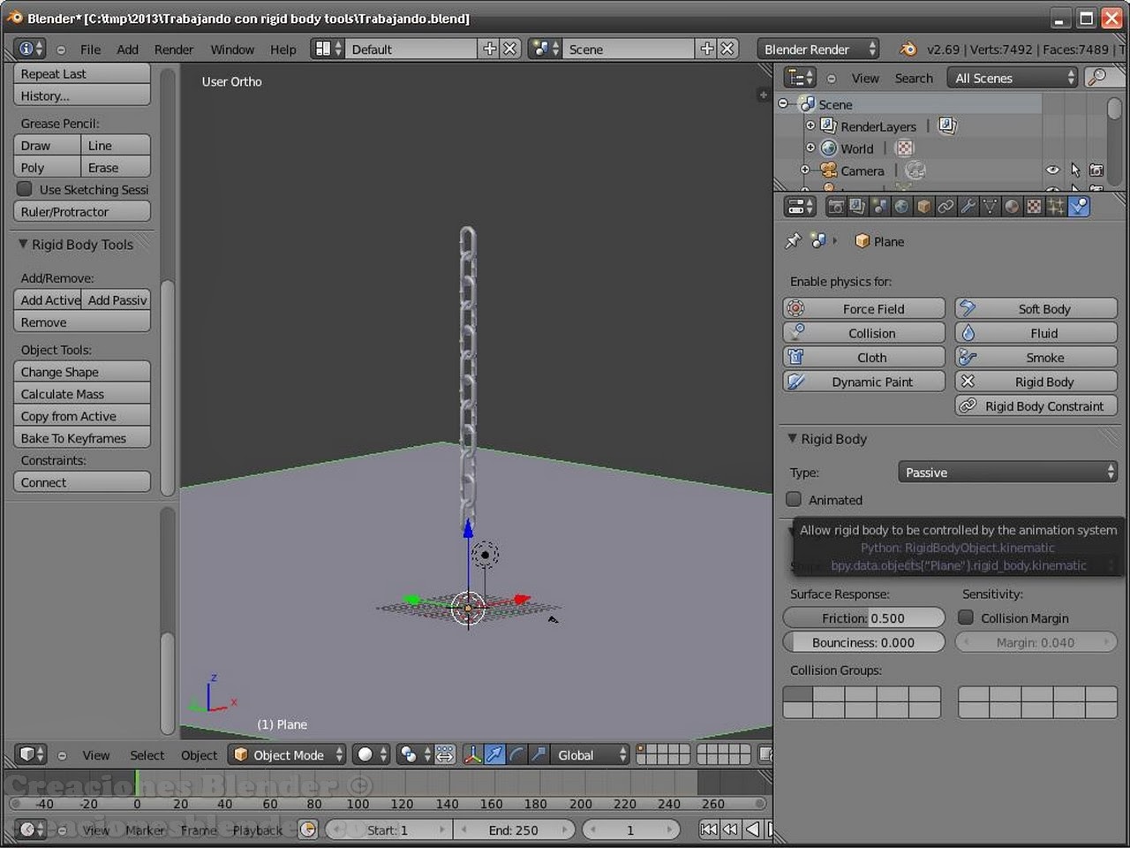Enable the translate manipulator arrow icon
1130x848 pixels.
496,754
